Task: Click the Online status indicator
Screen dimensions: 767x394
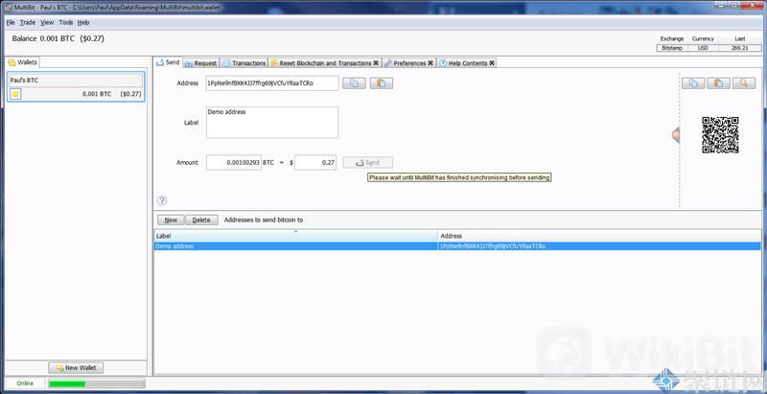Action: click(x=25, y=383)
